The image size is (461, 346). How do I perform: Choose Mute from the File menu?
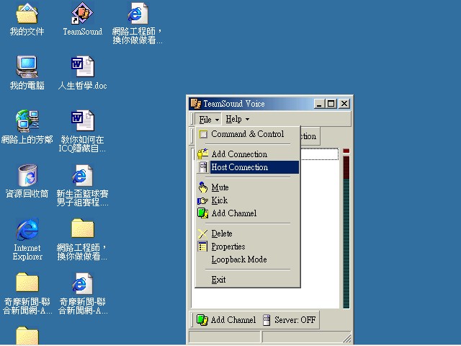click(x=248, y=187)
